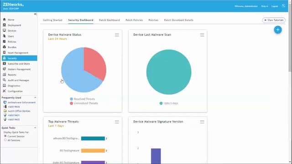Click the window icon beside Logout

(x=283, y=6)
